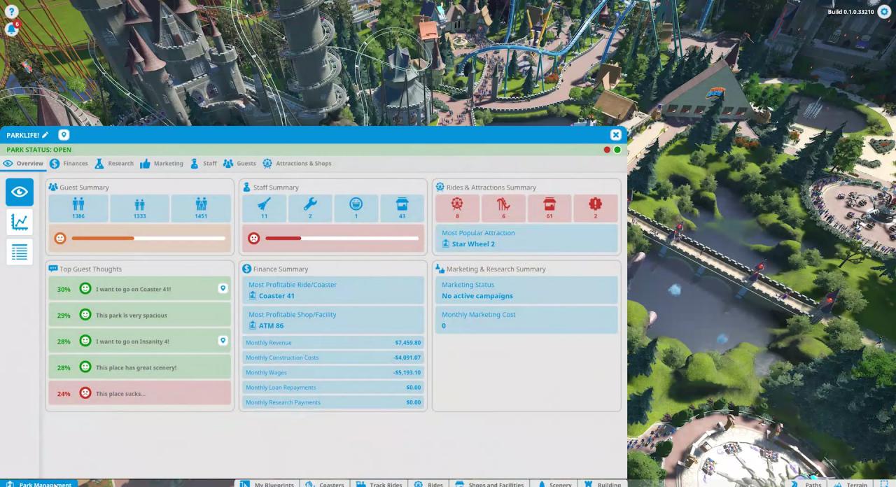Click the vendor shop tile showing 43
This screenshot has height=487, width=896.
[x=402, y=209]
